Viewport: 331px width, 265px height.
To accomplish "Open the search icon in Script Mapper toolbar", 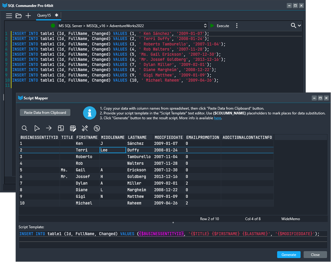I will coord(25,128).
